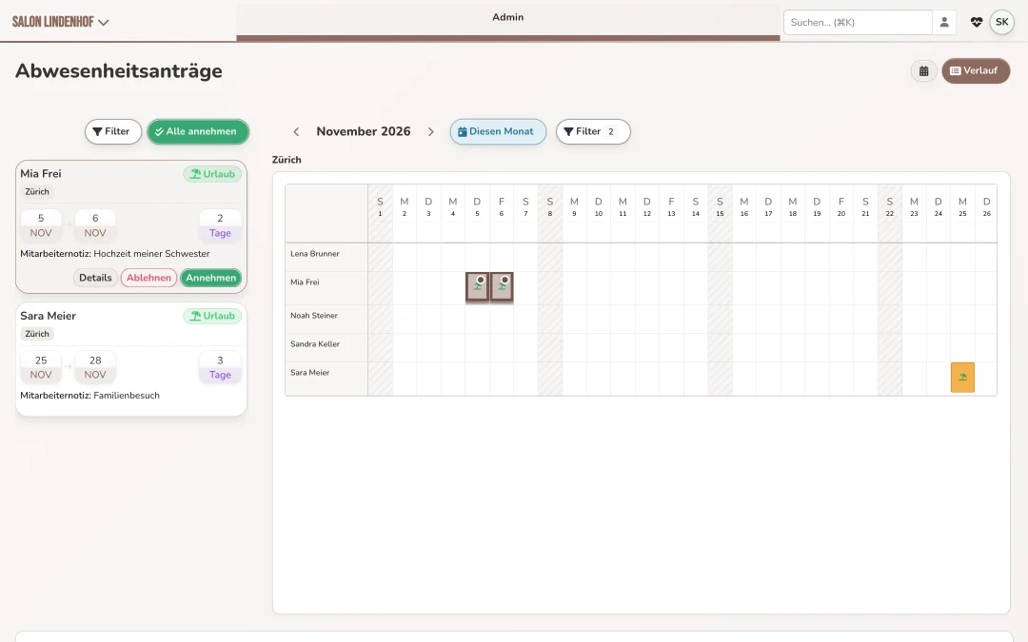Reject Mia Frei's request with Ablehnen

coord(148,278)
